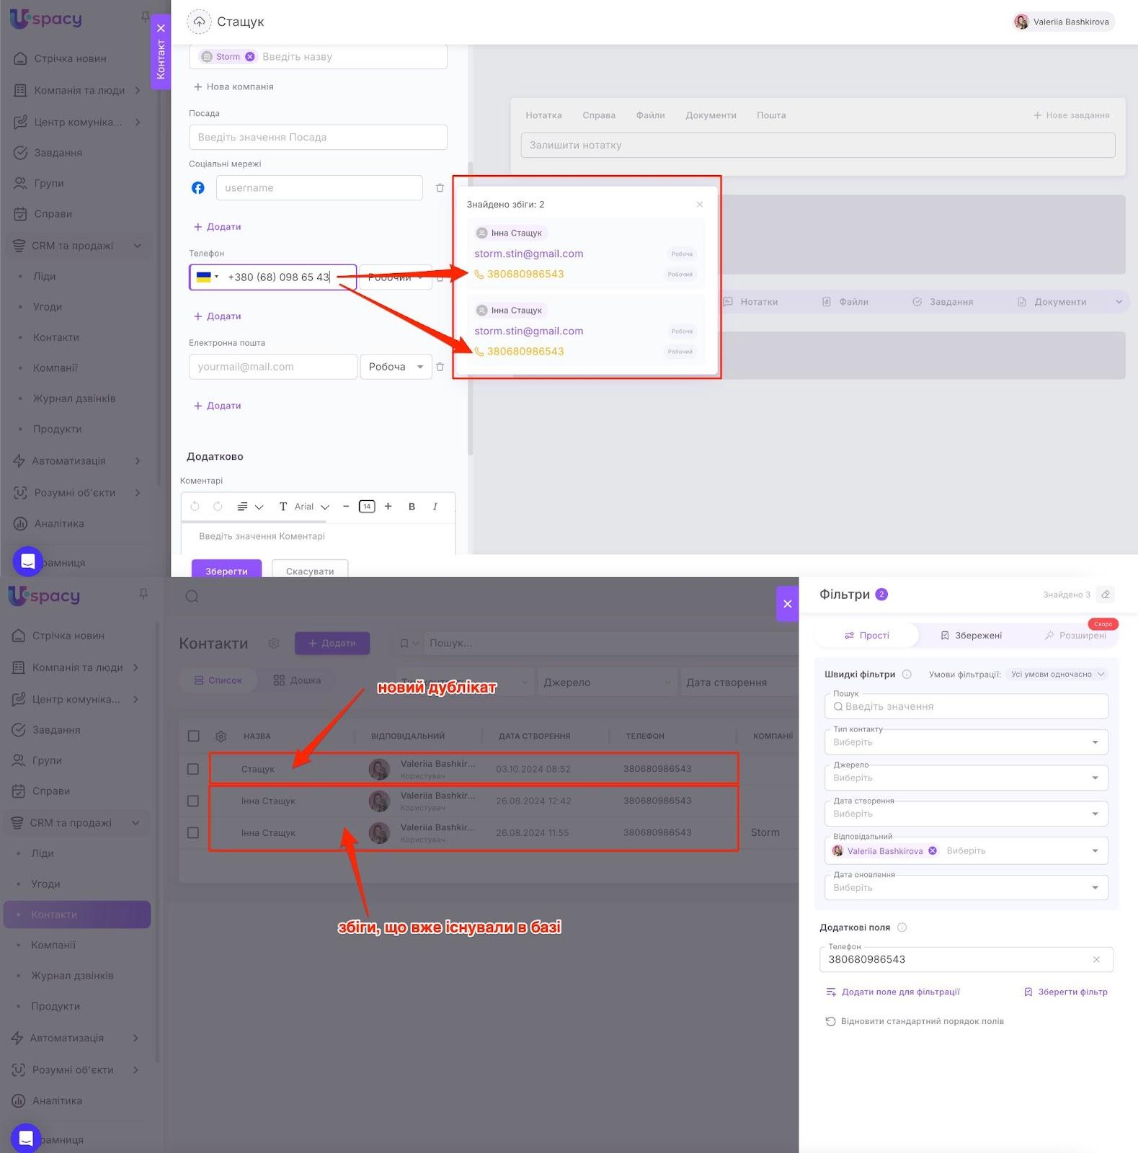Screen dimensions: 1138x1153
Task: Toggle the select-all checkbox in table header
Action: [x=193, y=736]
